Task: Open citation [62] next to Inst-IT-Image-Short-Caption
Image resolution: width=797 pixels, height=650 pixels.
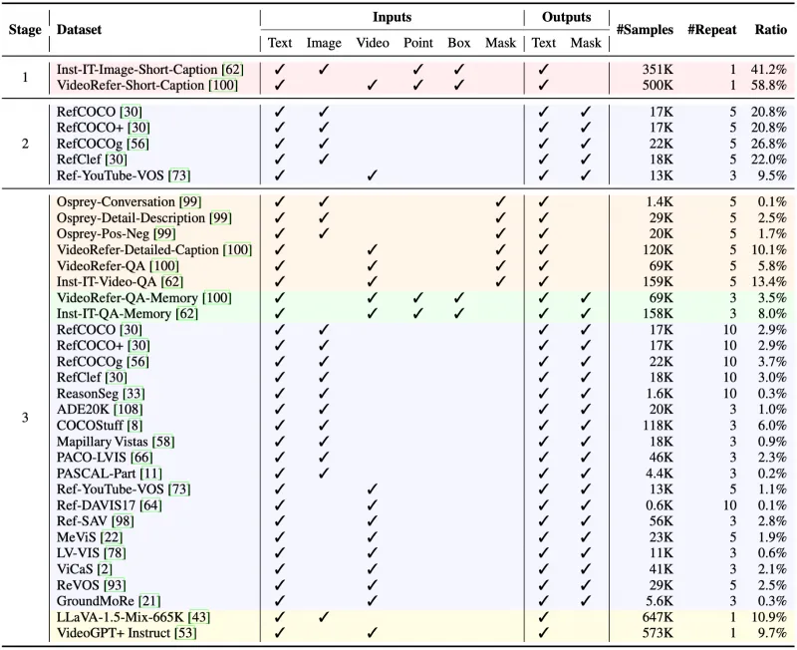Action: (233, 70)
